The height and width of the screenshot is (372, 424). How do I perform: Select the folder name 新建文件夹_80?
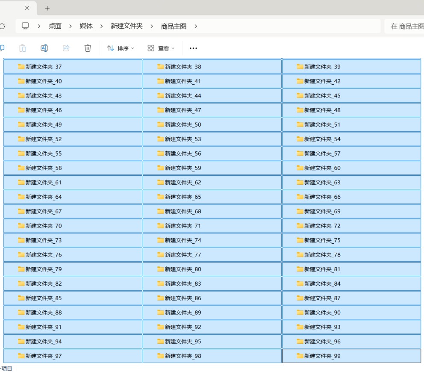183,269
